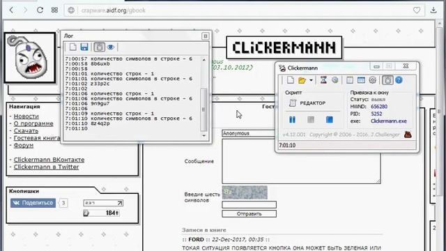The width and height of the screenshot is (446, 251).
Task: Open the Новости navigation link
Action: click(26, 116)
